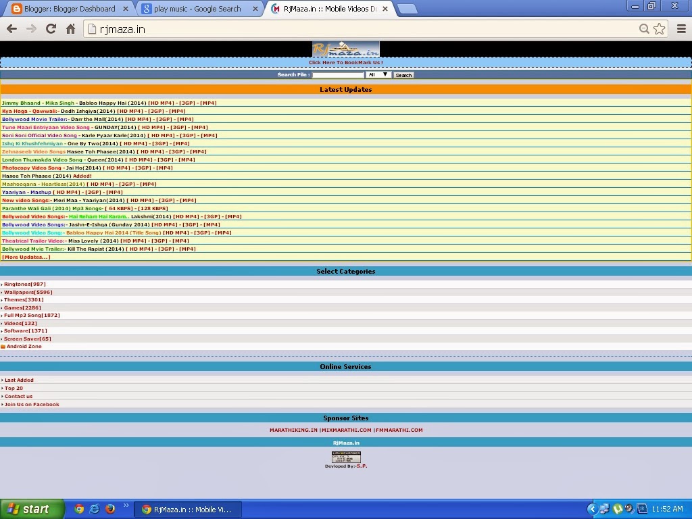Open Tune Maari Entriyaan Video Song link

coord(45,127)
